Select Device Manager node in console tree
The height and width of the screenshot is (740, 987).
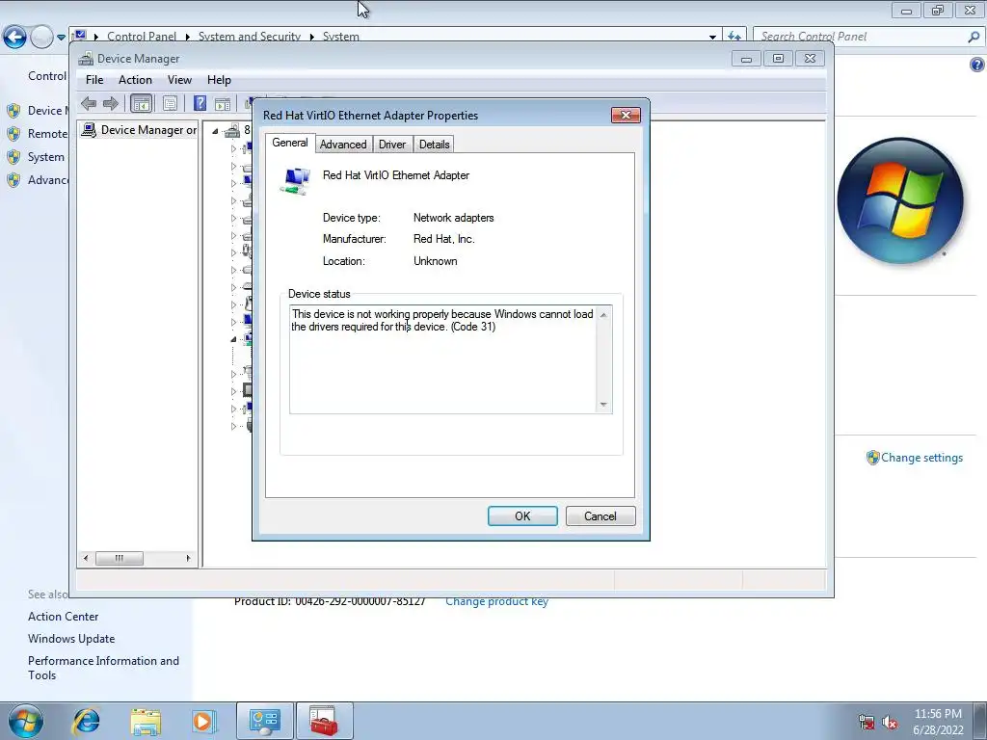(x=140, y=130)
